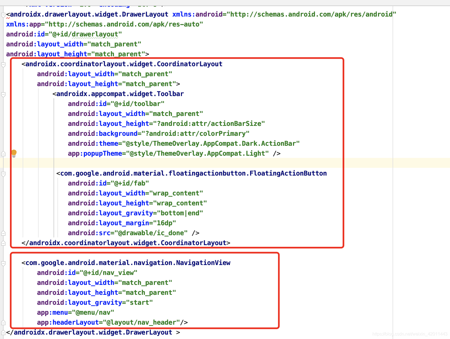Click the "@+id/drawerlayout" id value

tap(85, 34)
